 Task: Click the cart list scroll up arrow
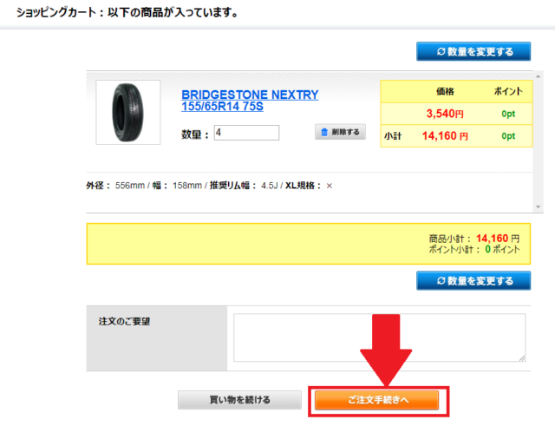(538, 76)
